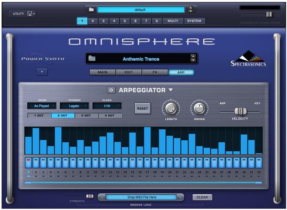Click the step 12 marker below number 12
The image size is (287, 210).
click(110, 176)
